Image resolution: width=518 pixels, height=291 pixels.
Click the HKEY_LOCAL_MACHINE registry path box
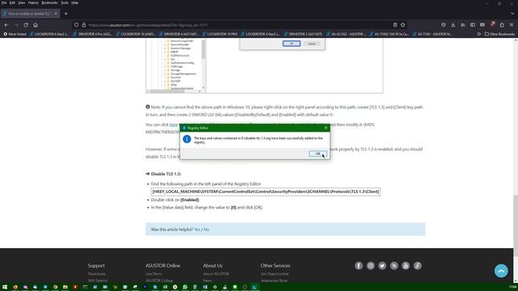coord(265,192)
